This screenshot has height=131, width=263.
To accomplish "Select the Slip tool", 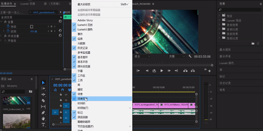I will (x=43, y=106).
